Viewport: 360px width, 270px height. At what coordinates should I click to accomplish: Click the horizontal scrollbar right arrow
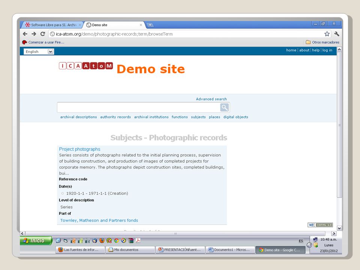click(x=334, y=233)
